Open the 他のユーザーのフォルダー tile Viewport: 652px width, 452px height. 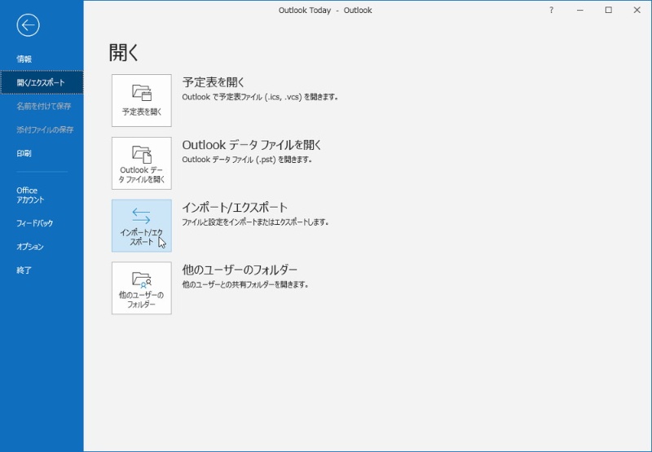pyautogui.click(x=141, y=288)
